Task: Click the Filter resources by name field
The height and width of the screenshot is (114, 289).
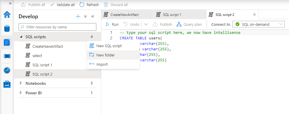Action: [x=57, y=27]
